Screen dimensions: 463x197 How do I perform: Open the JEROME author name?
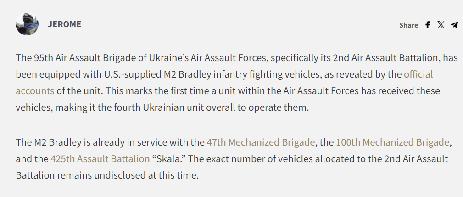64,24
